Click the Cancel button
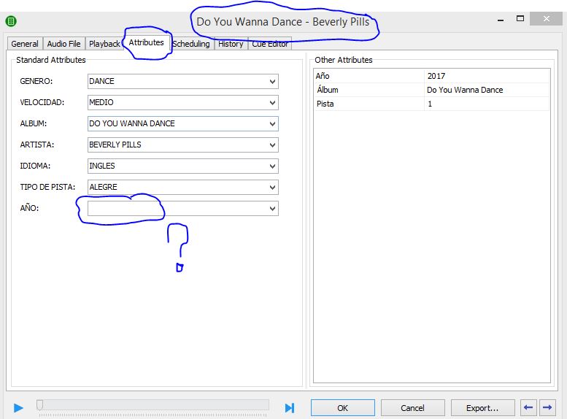567x419 pixels. point(412,408)
